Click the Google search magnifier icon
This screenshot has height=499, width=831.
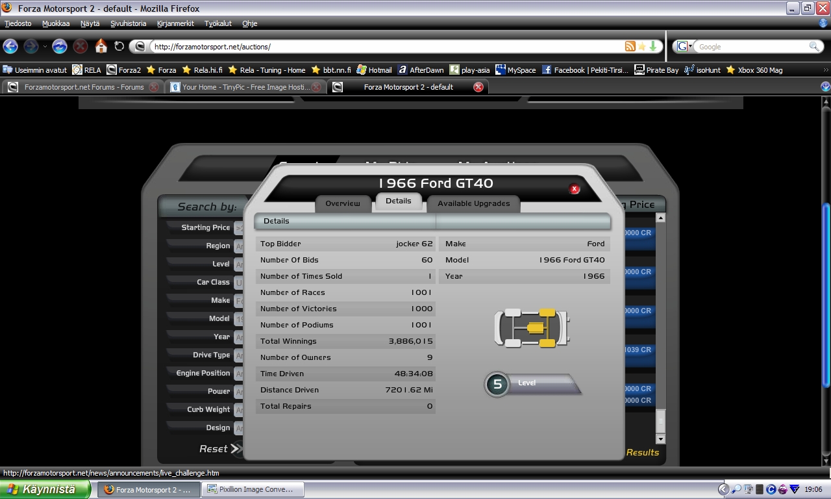tap(814, 47)
